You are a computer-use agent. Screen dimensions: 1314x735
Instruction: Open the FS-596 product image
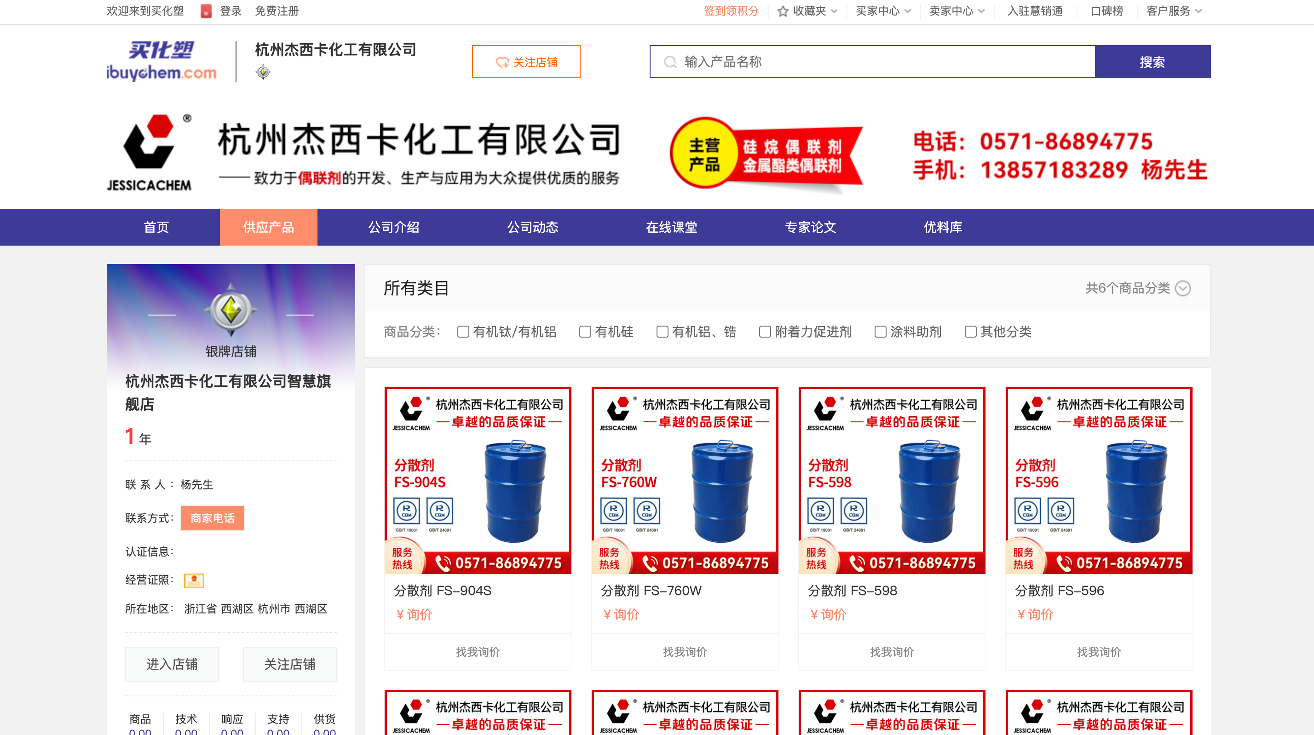click(x=1099, y=481)
